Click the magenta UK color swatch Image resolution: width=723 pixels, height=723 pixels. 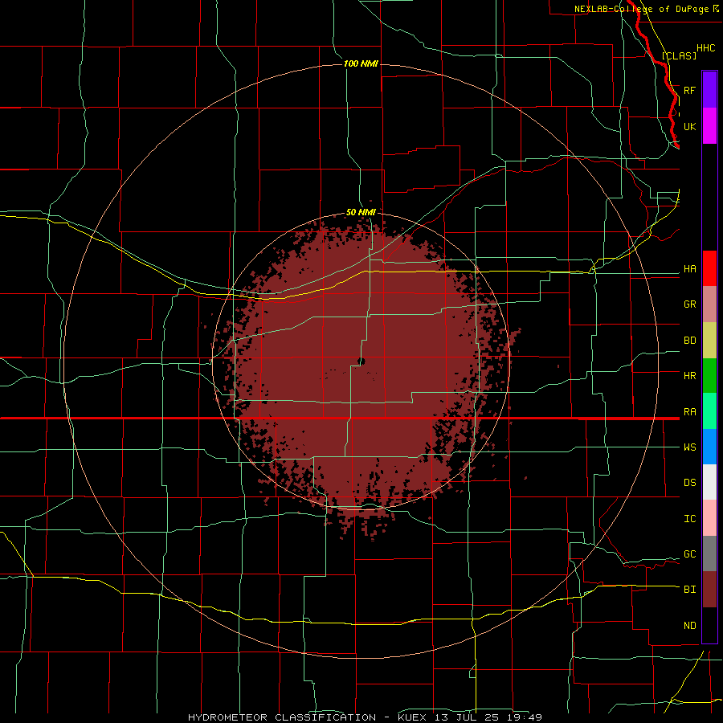tap(709, 126)
